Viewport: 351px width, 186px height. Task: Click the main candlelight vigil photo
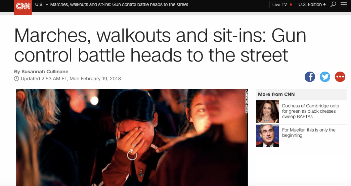pyautogui.click(x=132, y=137)
